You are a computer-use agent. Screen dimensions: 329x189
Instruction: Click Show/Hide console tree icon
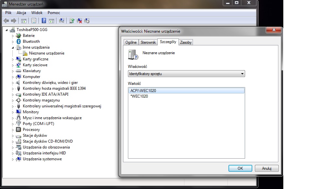tap(23, 21)
